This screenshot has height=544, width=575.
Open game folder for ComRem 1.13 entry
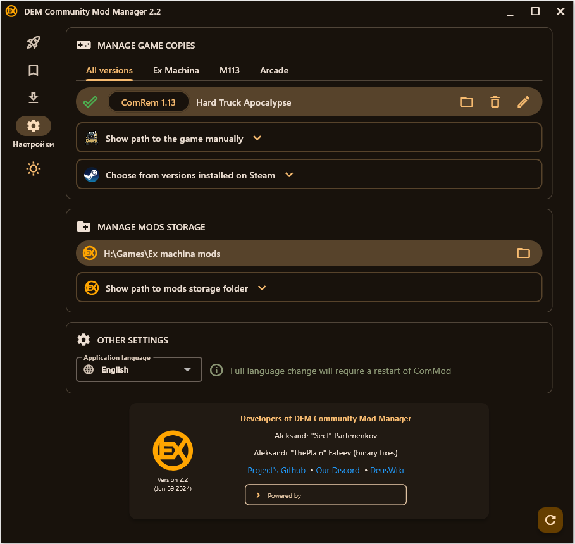466,102
